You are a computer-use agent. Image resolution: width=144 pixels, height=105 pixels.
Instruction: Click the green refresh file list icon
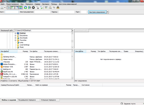(x=25, y=8)
